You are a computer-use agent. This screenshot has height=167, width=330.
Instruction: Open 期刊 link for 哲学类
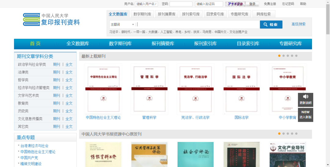click(57, 80)
